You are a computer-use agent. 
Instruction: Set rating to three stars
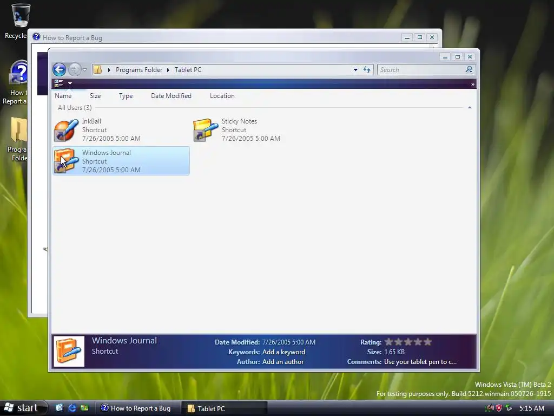point(408,342)
